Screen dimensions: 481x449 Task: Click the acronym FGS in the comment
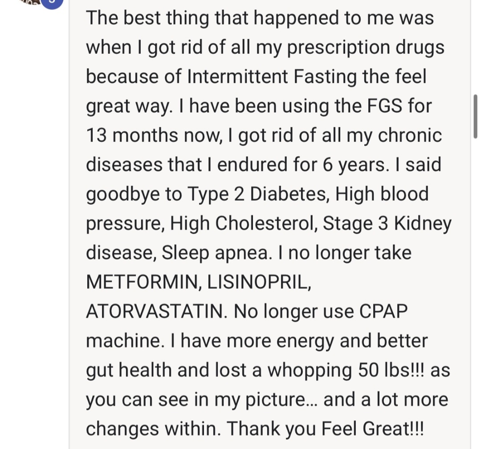point(384,106)
